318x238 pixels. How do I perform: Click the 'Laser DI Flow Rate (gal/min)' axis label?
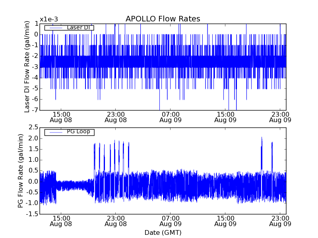click(27, 67)
